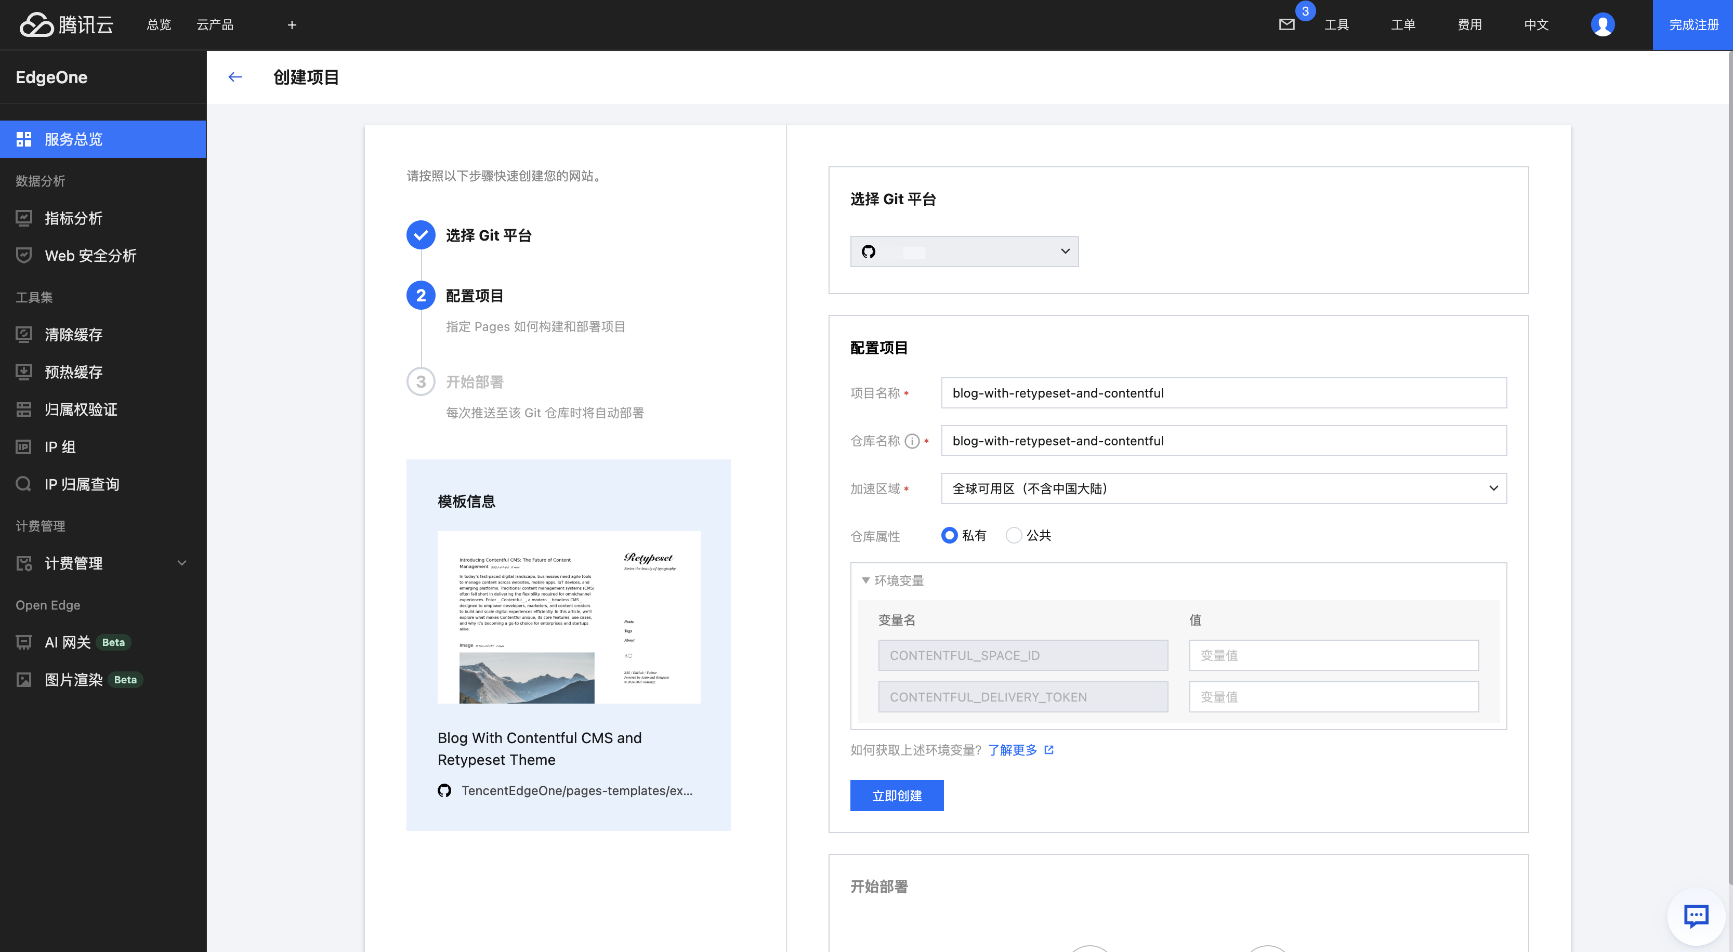This screenshot has width=1733, height=952.
Task: Open the 加速区域 dropdown
Action: tap(1223, 488)
